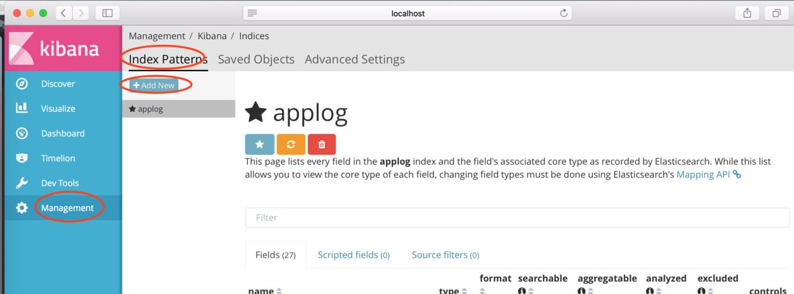Set applog as default with star button
Screen dimensions: 794x294
click(x=259, y=144)
